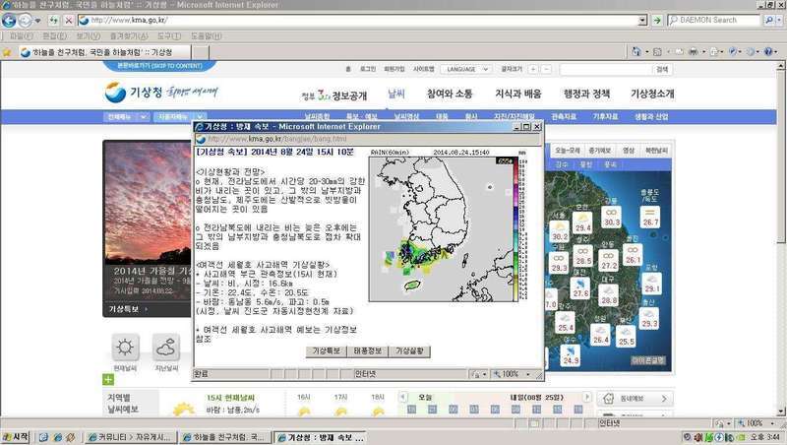Open the Windows 시작 button
Viewport: 787px width, 445px height.
16,437
